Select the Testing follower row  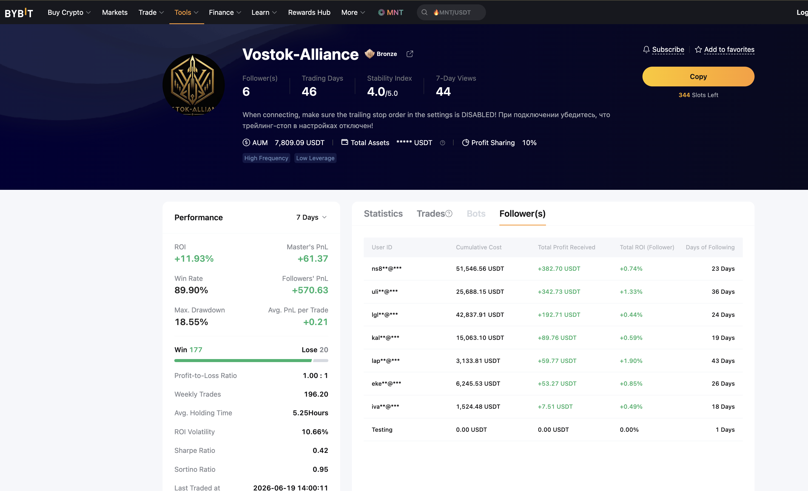tap(553, 429)
